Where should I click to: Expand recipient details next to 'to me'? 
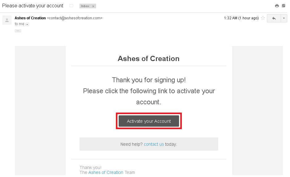coord(27,24)
